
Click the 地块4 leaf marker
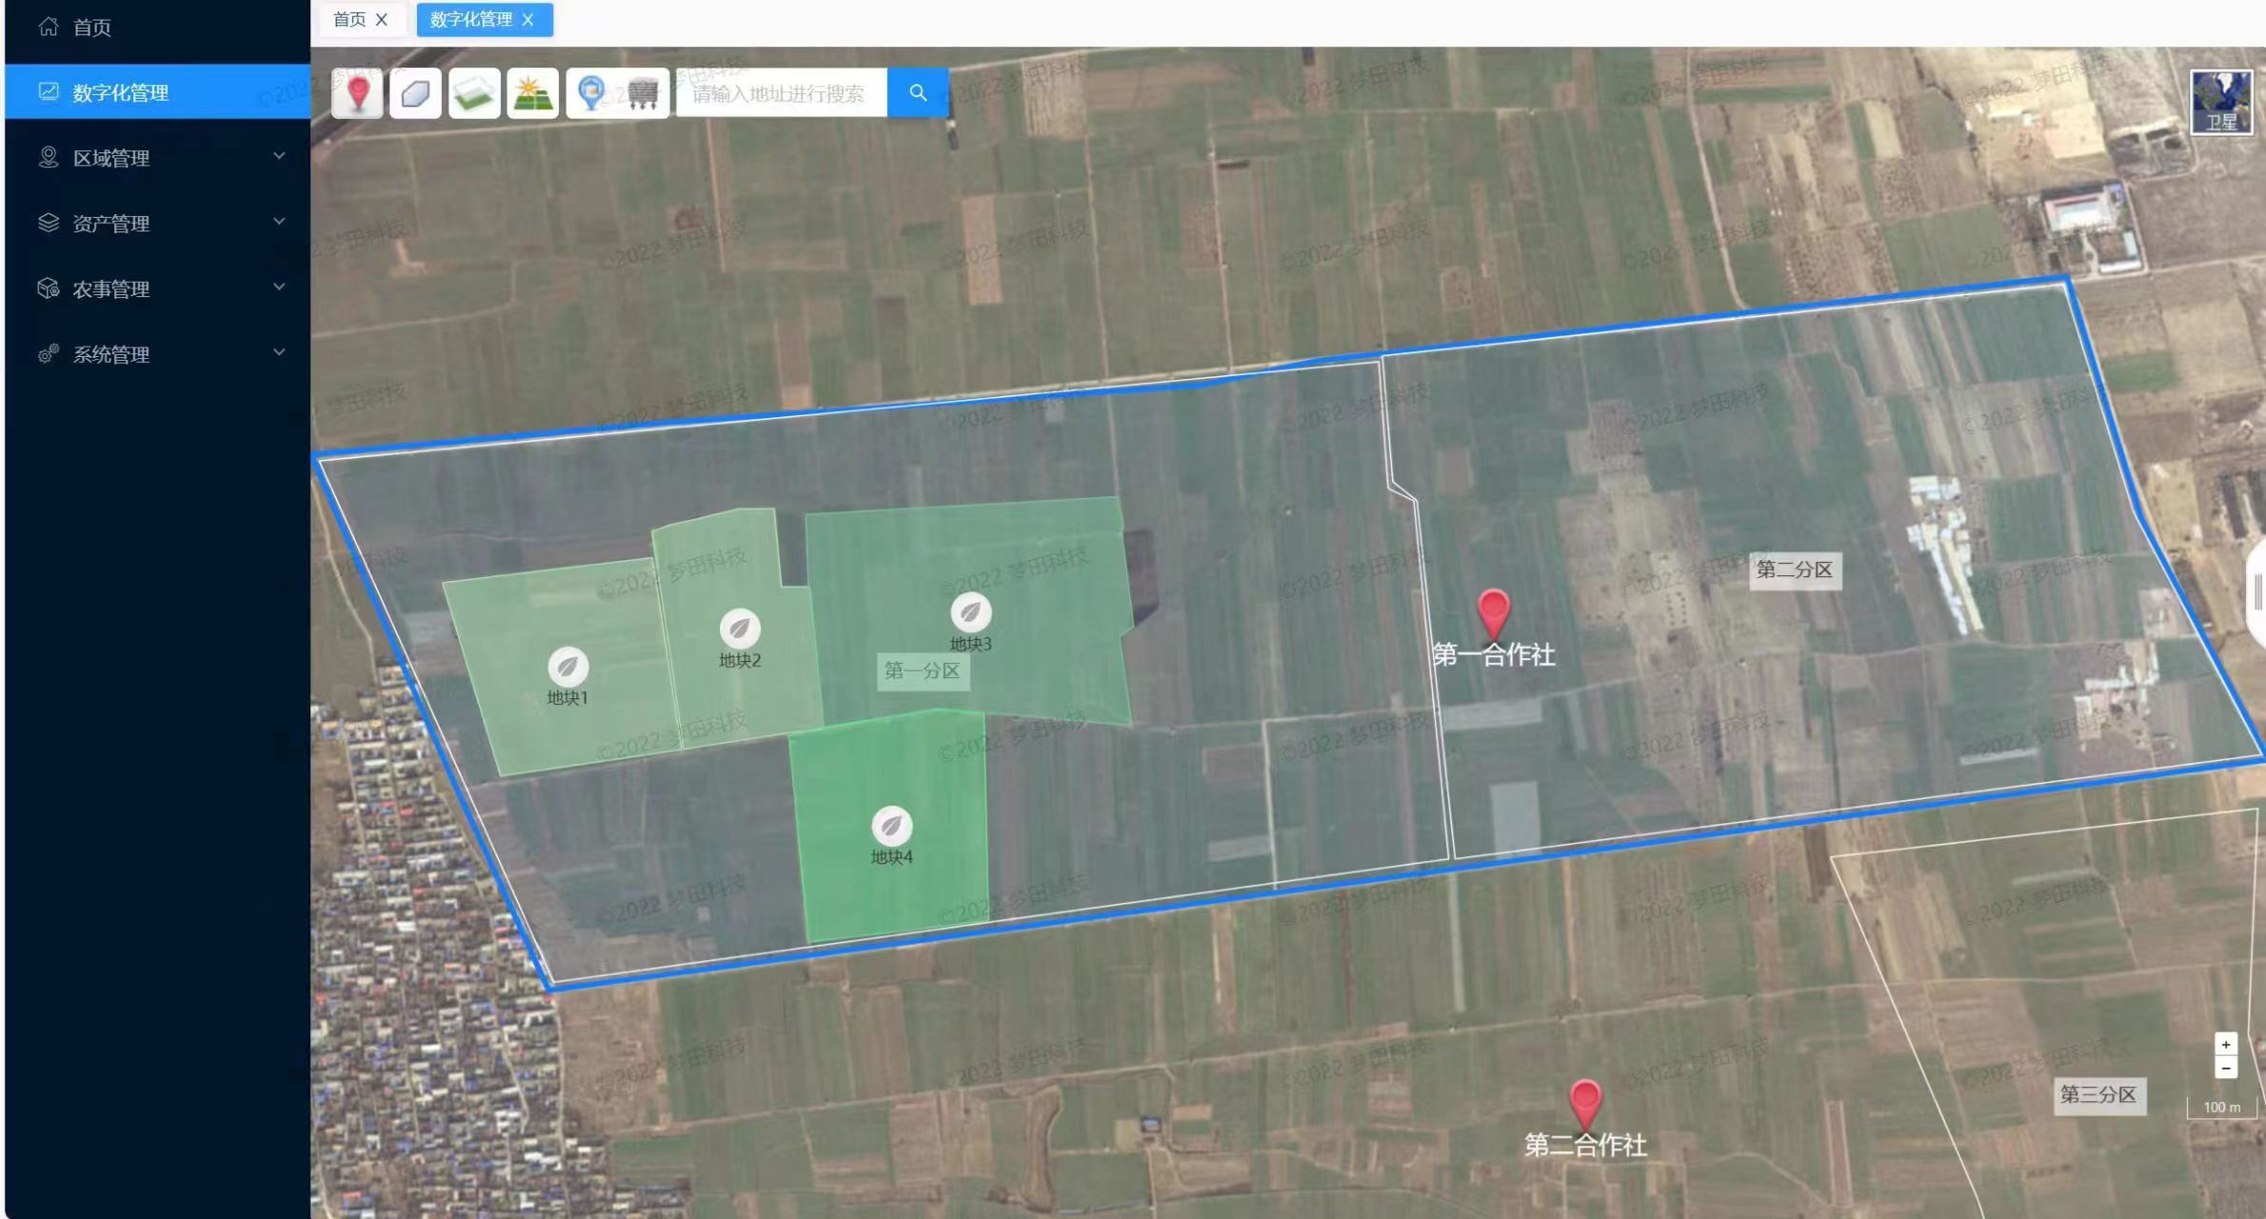point(891,826)
